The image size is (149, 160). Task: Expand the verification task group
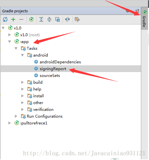[x=23, y=110]
